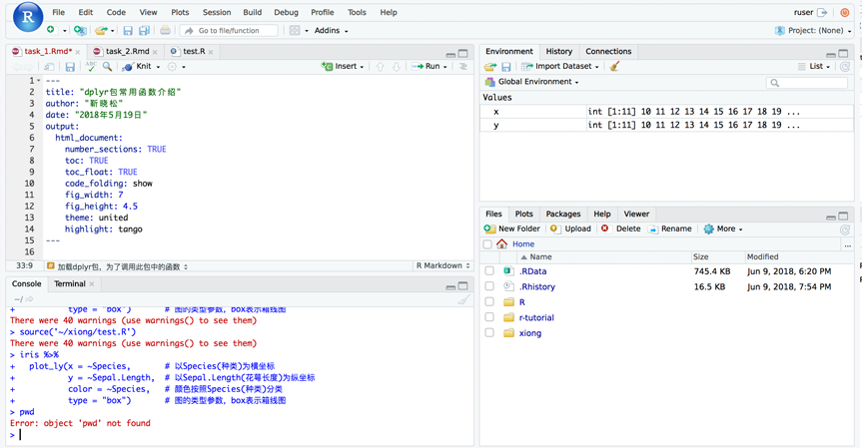Check the .RData file checkbox

(x=489, y=270)
